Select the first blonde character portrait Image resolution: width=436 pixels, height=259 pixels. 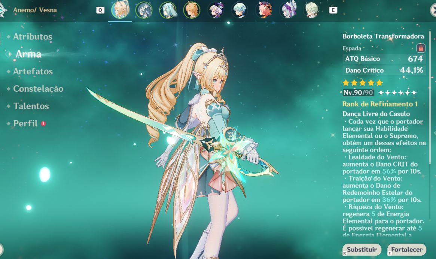[120, 10]
